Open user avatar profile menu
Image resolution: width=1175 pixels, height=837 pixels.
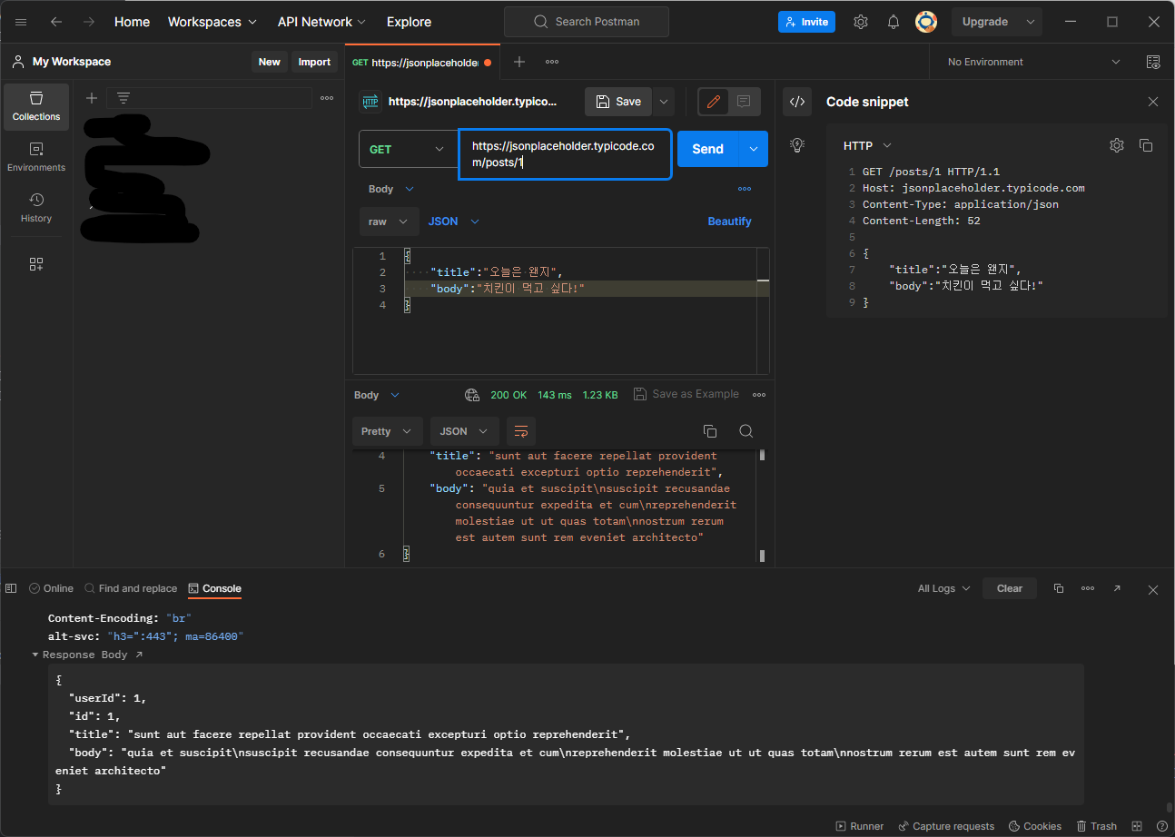pos(926,22)
